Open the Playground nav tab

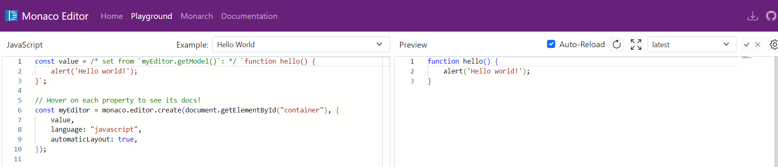(151, 16)
